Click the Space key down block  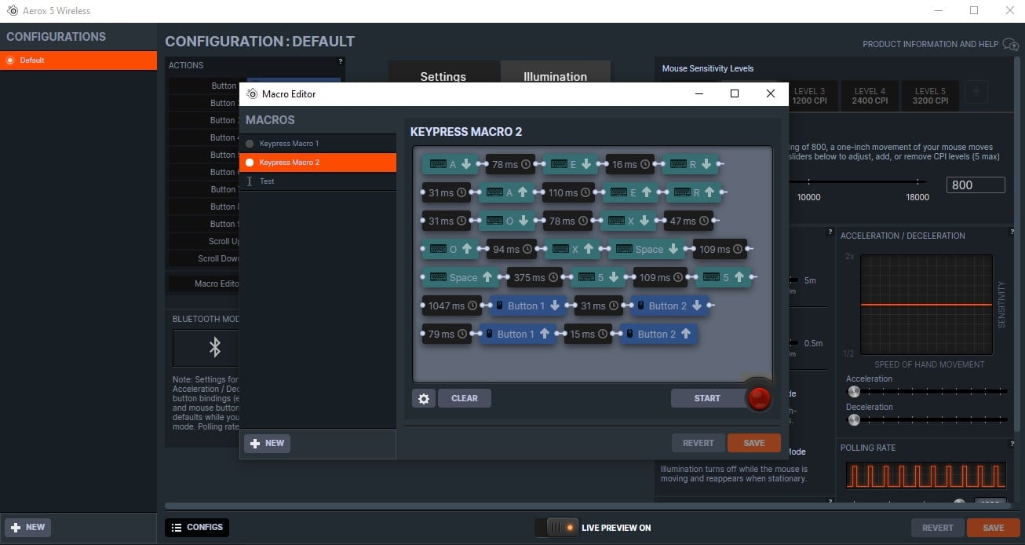[x=647, y=249]
